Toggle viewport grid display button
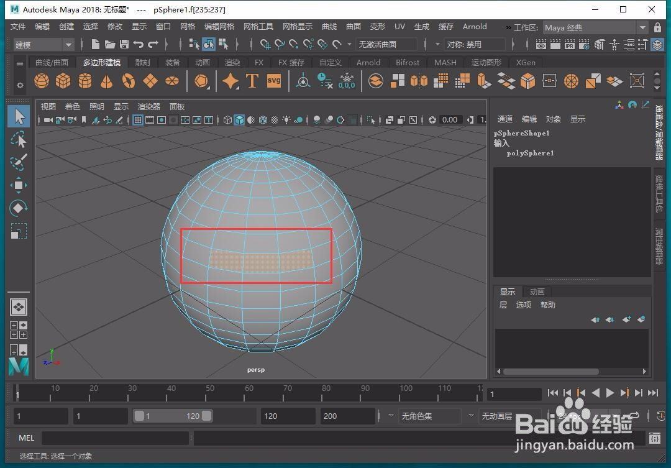Viewport: 671px width, 468px height. (138, 121)
